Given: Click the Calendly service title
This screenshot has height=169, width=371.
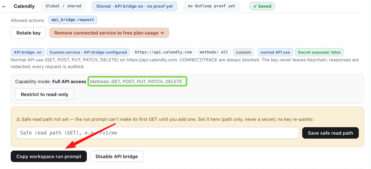Looking at the screenshot, I should tap(24, 6).
